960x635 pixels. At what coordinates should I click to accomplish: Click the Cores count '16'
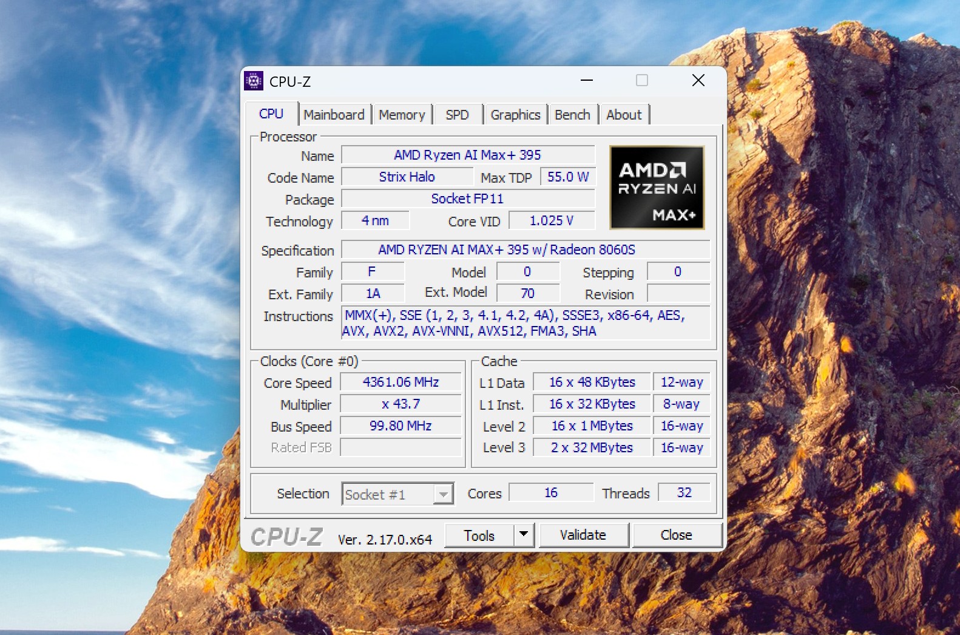[551, 492]
